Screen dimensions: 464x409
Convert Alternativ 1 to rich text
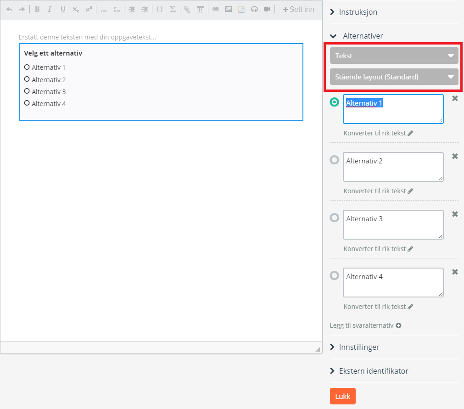378,133
